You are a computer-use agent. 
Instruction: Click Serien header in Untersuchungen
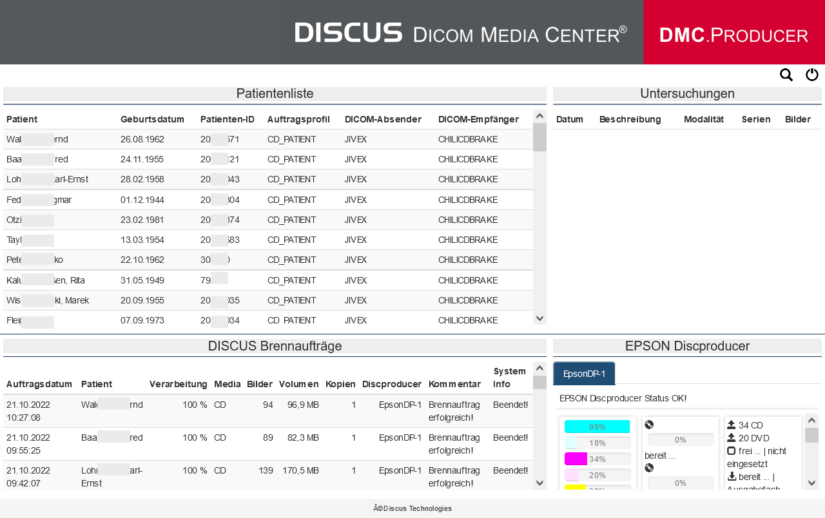coord(756,119)
